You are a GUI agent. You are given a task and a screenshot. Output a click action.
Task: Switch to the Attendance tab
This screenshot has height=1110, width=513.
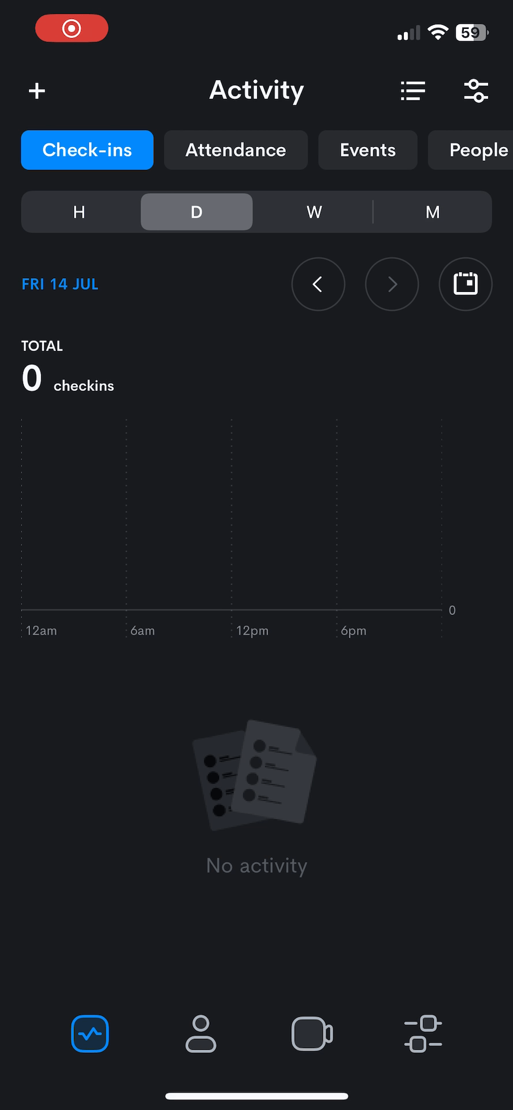point(236,150)
